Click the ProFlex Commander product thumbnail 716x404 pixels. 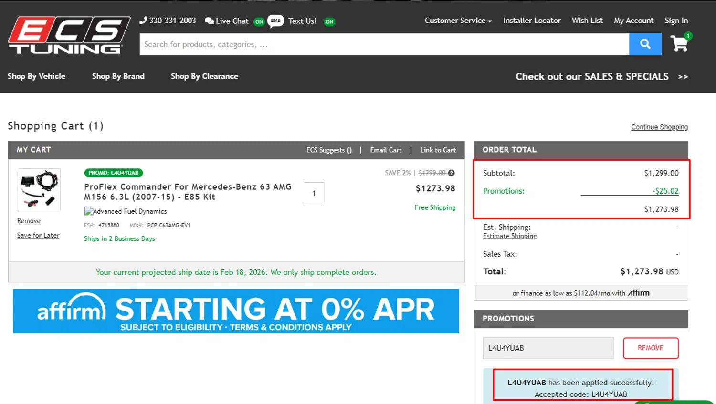(x=39, y=190)
